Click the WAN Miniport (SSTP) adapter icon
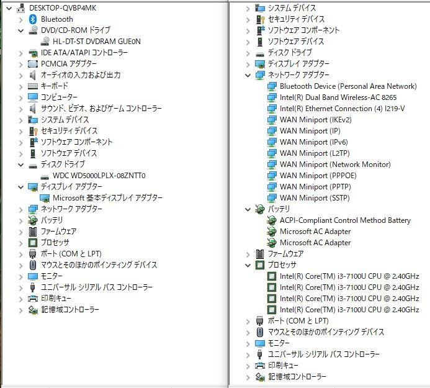Viewport: 430px width, 388px height. coord(272,198)
